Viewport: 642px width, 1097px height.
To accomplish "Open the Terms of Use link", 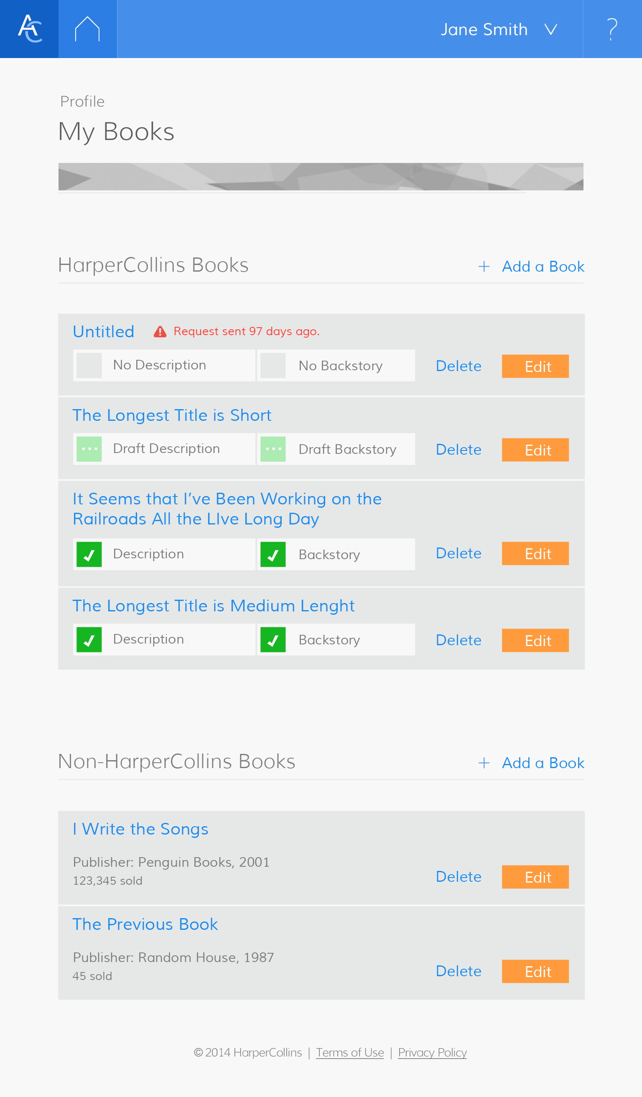I will pos(350,1052).
